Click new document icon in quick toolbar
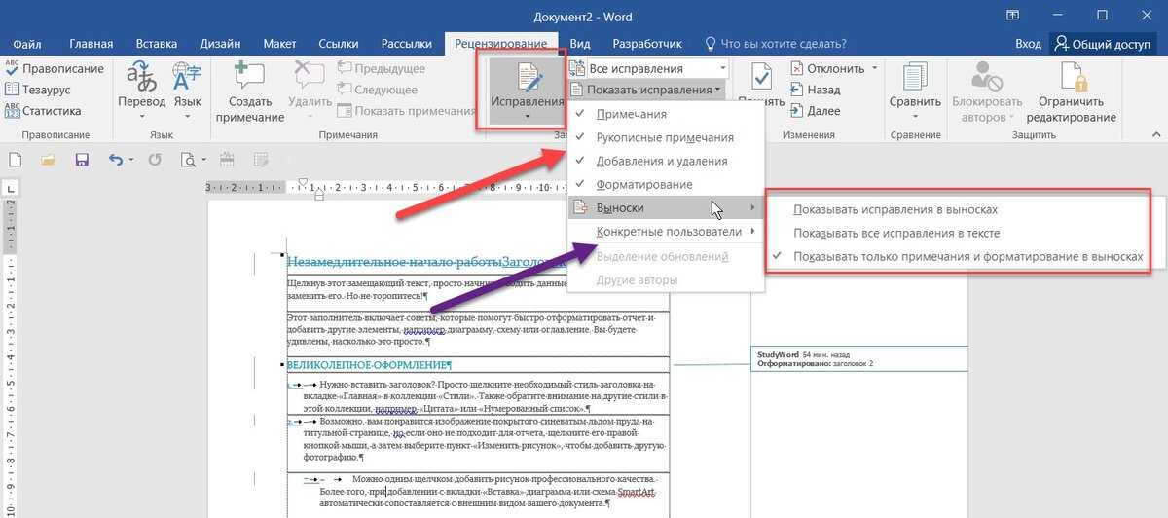 (x=17, y=160)
